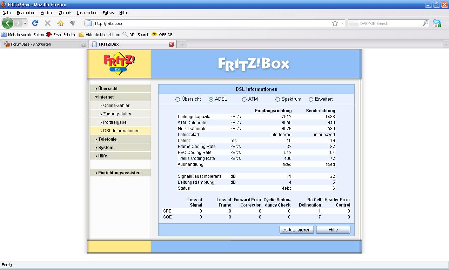Click the COE row label
This screenshot has height=270, width=449.
(x=167, y=217)
